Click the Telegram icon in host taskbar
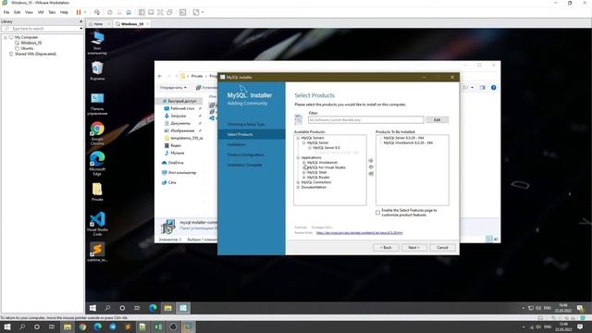This screenshot has height=333, width=592. [113, 327]
